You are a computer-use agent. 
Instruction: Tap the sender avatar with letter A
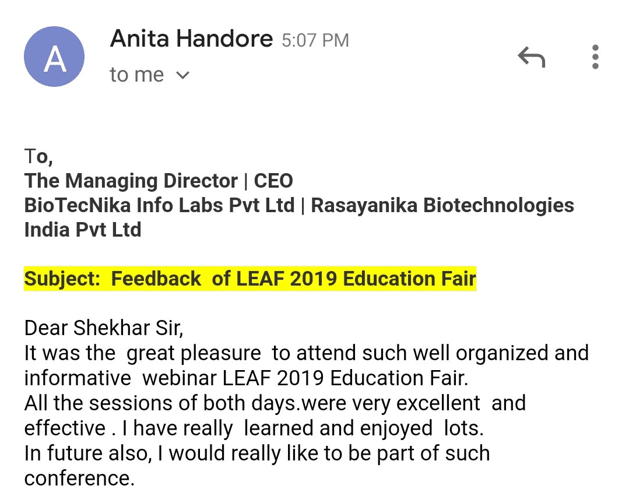click(x=54, y=57)
